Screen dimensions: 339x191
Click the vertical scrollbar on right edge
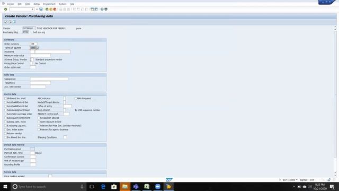[335, 94]
